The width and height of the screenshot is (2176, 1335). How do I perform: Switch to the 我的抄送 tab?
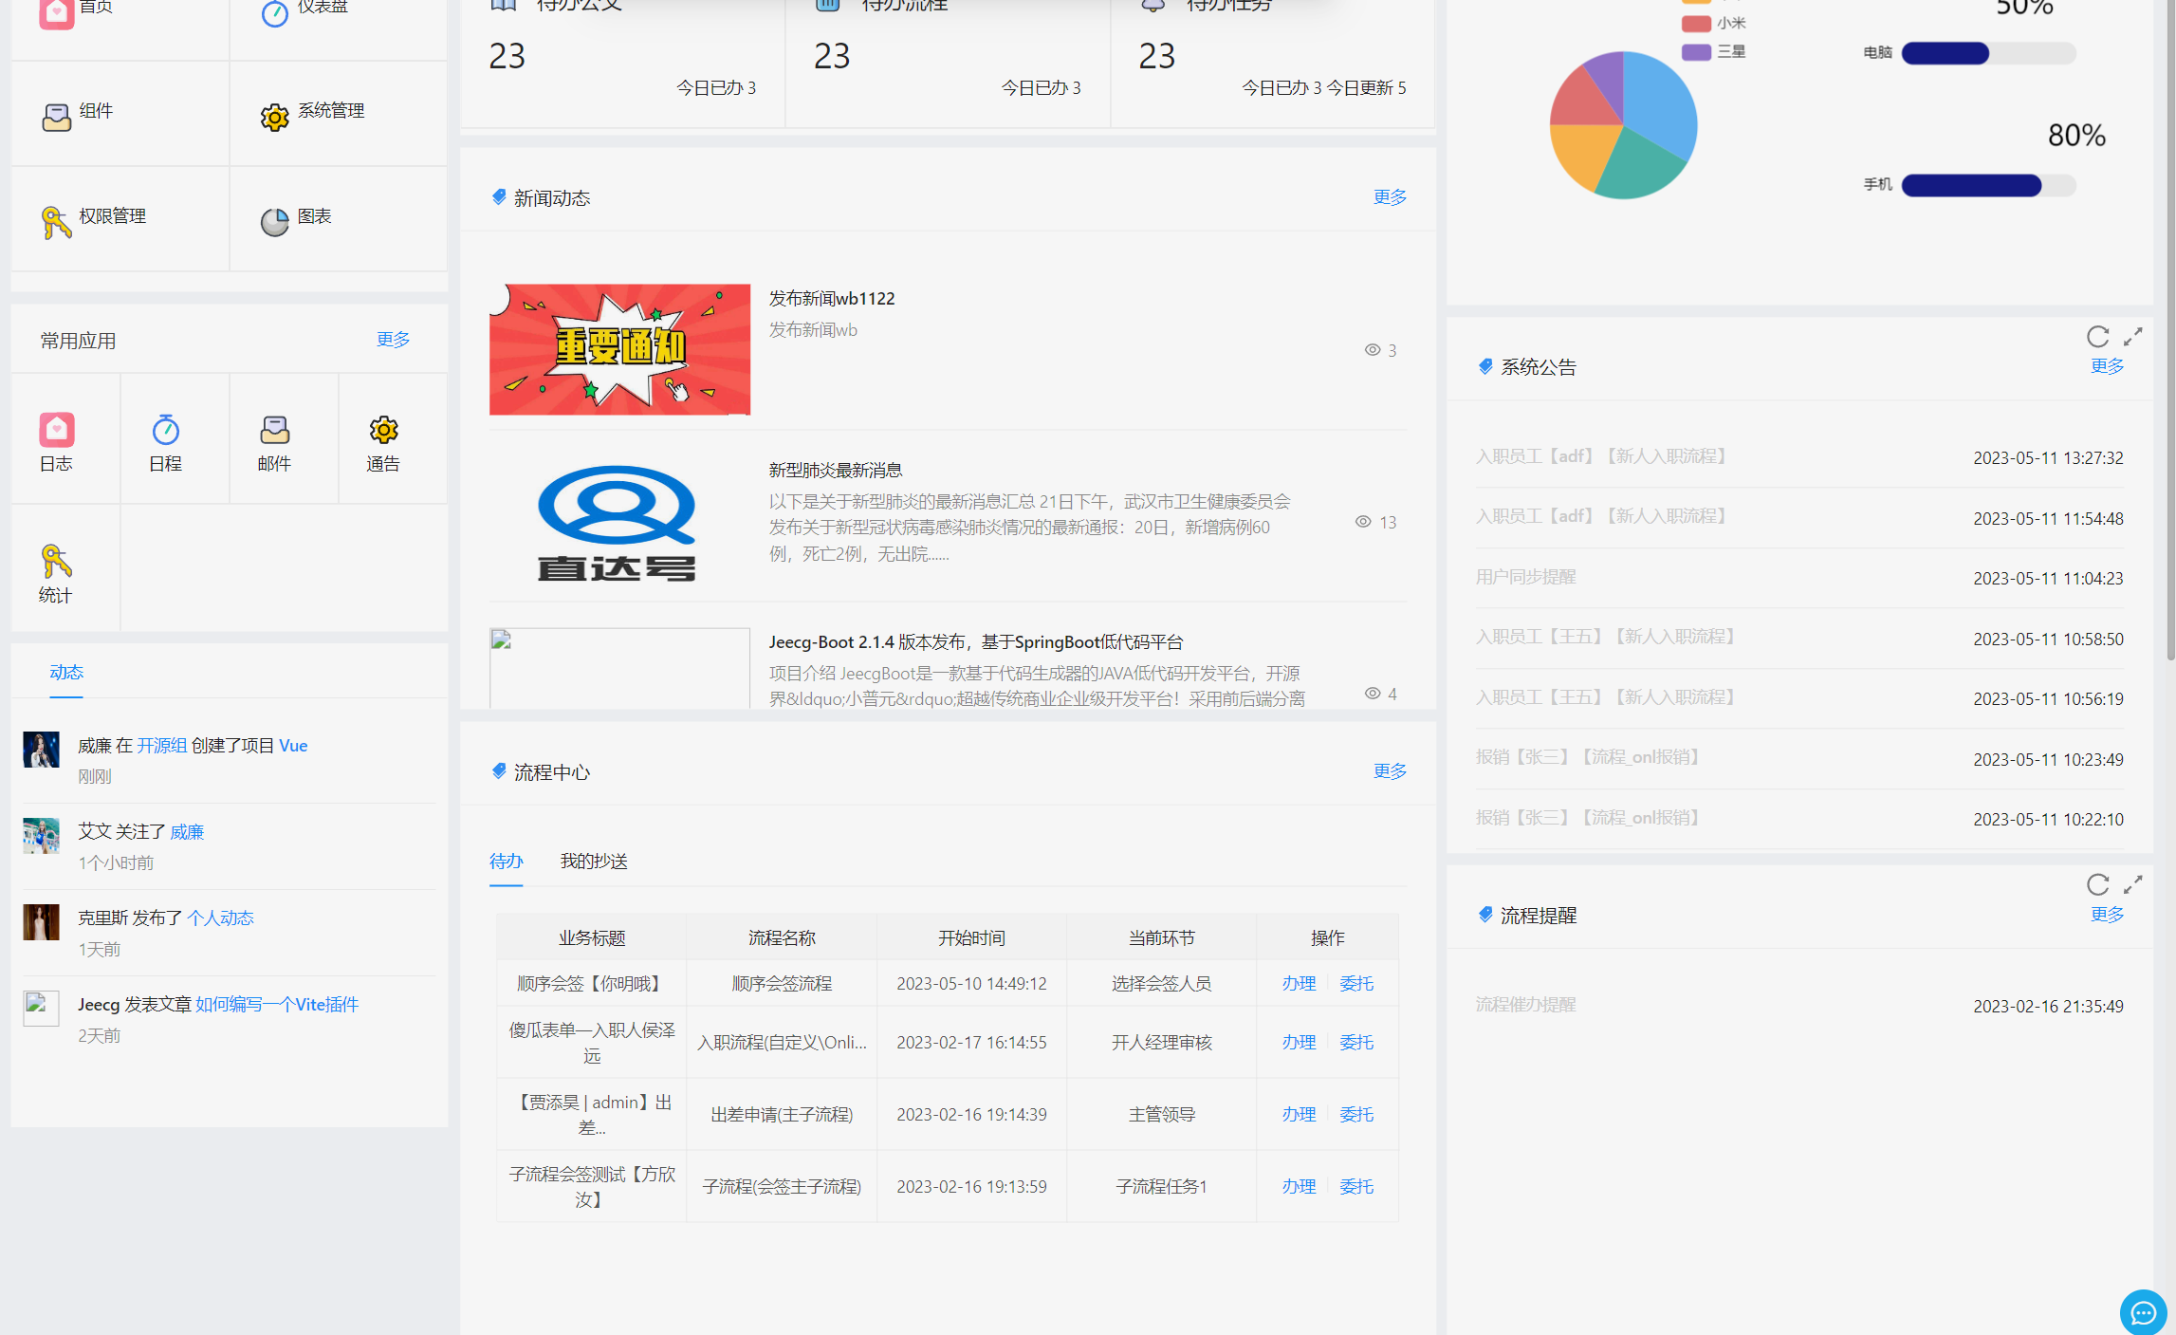coord(594,861)
